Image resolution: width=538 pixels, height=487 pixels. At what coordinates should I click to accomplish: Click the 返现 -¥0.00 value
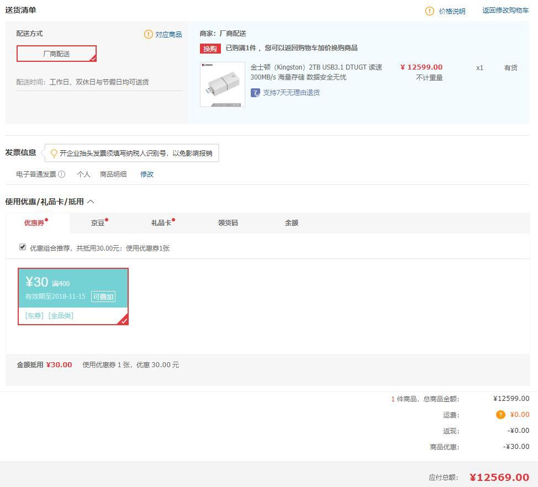click(x=518, y=431)
